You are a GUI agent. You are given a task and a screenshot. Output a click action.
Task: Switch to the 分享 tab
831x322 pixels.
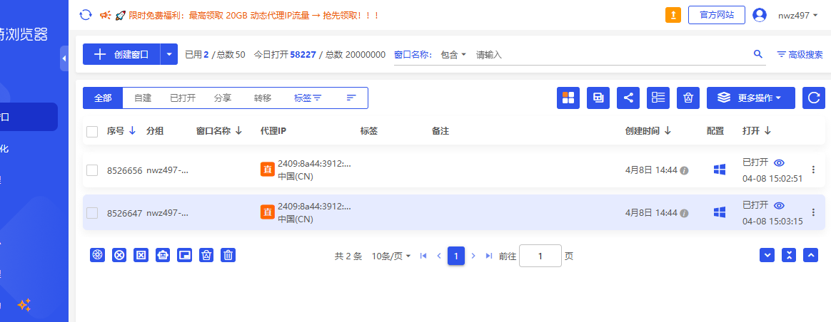click(223, 98)
